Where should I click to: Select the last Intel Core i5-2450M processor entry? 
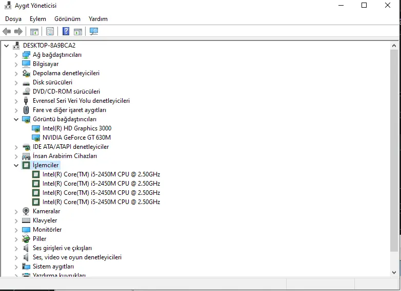101,202
